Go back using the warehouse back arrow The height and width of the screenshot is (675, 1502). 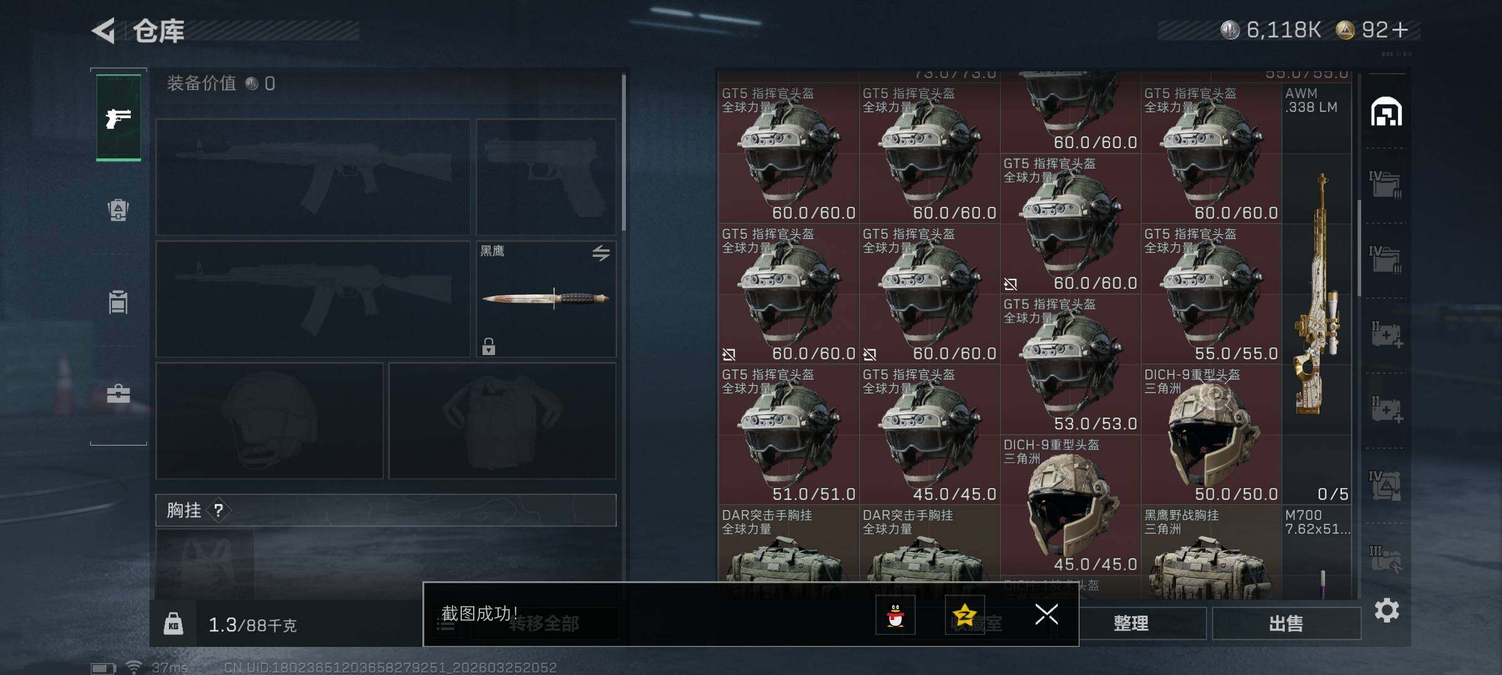point(104,31)
